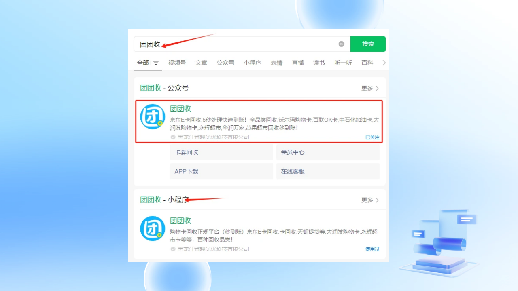Go to the 表情 tab

coord(276,63)
